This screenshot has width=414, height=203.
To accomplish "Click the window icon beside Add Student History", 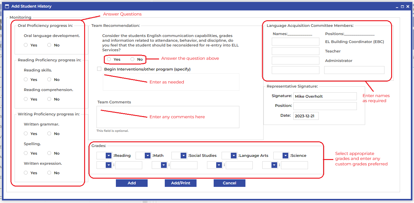I will click(x=7, y=6).
